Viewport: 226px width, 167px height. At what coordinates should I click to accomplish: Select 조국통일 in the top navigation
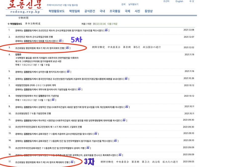115,11
